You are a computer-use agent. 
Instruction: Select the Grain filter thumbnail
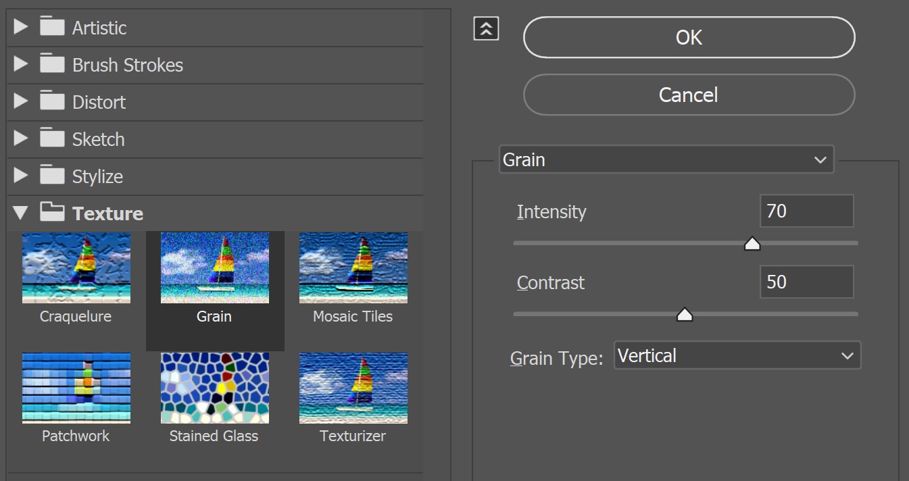pyautogui.click(x=214, y=268)
